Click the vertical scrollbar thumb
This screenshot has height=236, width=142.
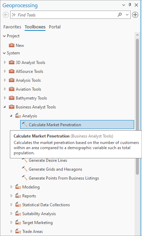(x=137, y=107)
